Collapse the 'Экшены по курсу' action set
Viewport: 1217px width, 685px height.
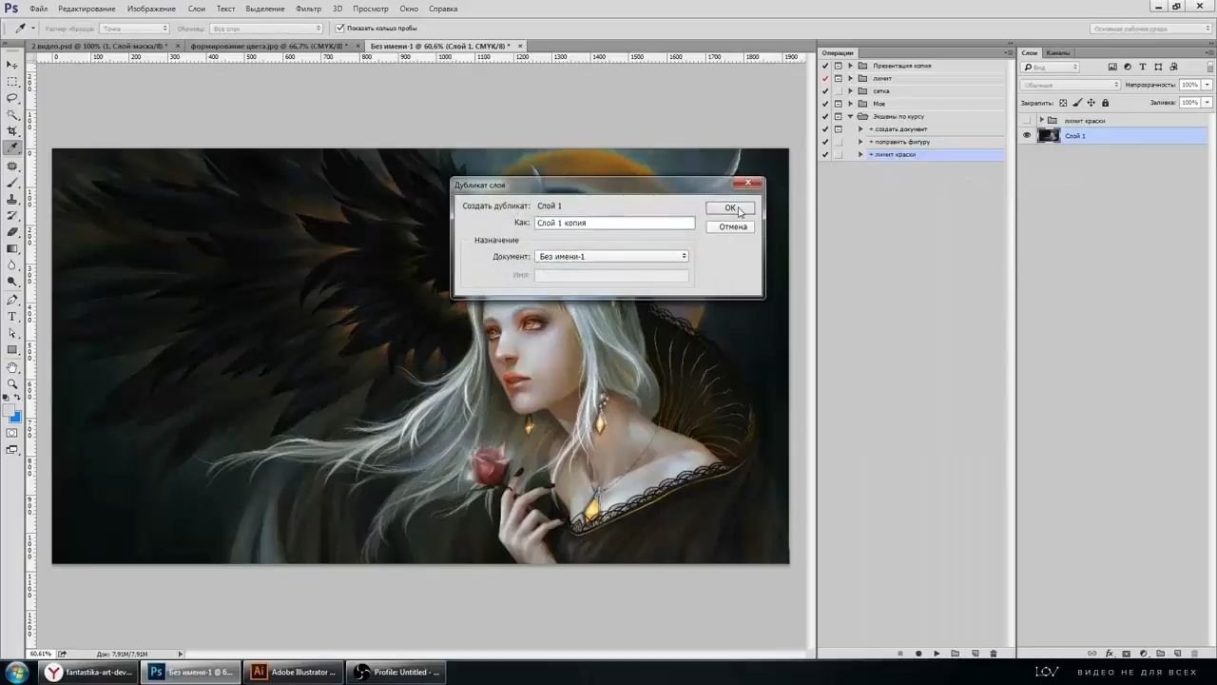(851, 116)
